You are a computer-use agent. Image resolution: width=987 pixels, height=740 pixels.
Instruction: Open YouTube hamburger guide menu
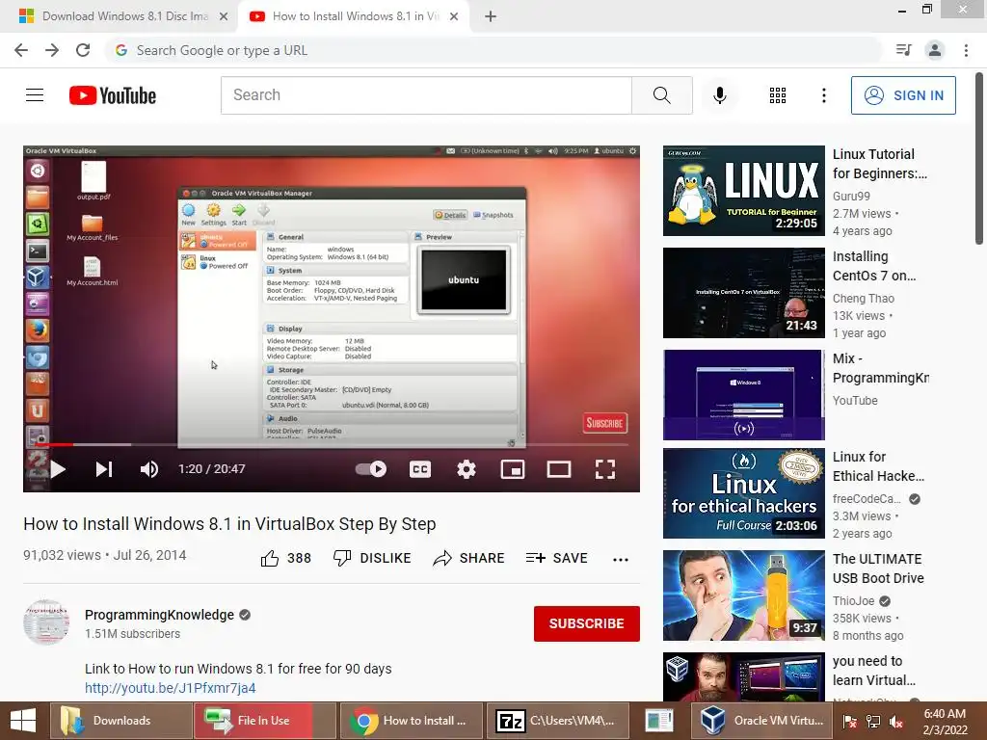pos(35,95)
